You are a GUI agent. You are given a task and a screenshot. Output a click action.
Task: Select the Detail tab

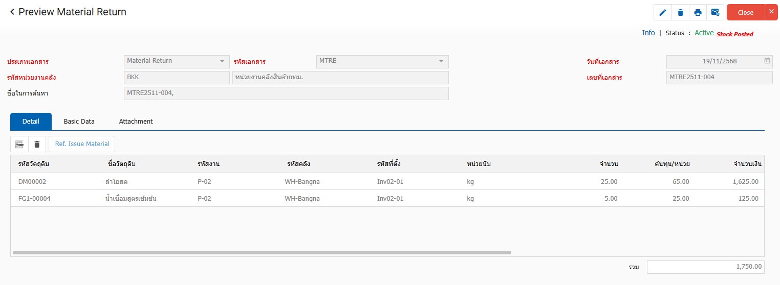coord(31,122)
